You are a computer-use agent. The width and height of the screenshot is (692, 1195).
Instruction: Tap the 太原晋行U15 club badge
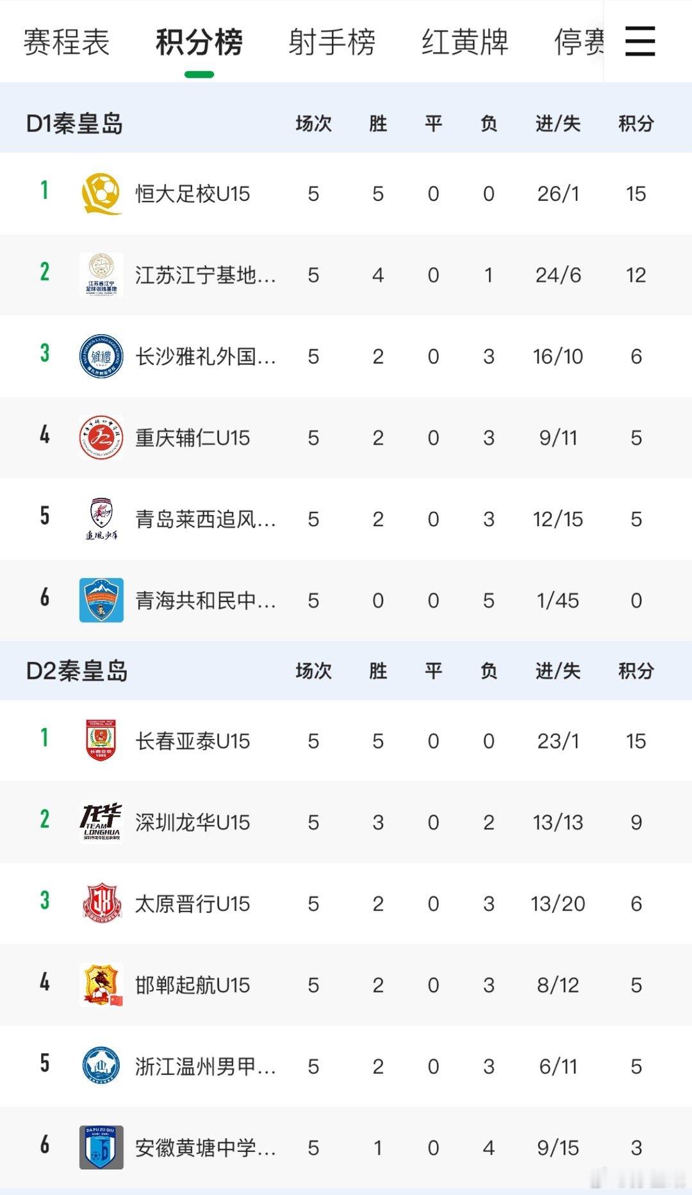click(x=101, y=903)
